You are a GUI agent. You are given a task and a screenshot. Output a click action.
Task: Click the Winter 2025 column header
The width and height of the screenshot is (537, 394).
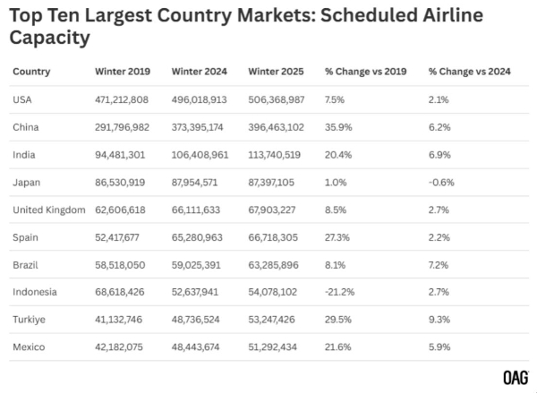click(x=277, y=72)
